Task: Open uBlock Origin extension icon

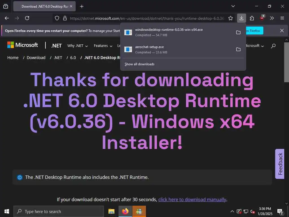Action: click(262, 18)
